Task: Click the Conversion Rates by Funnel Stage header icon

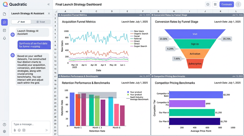Action: pyautogui.click(x=152, y=15)
